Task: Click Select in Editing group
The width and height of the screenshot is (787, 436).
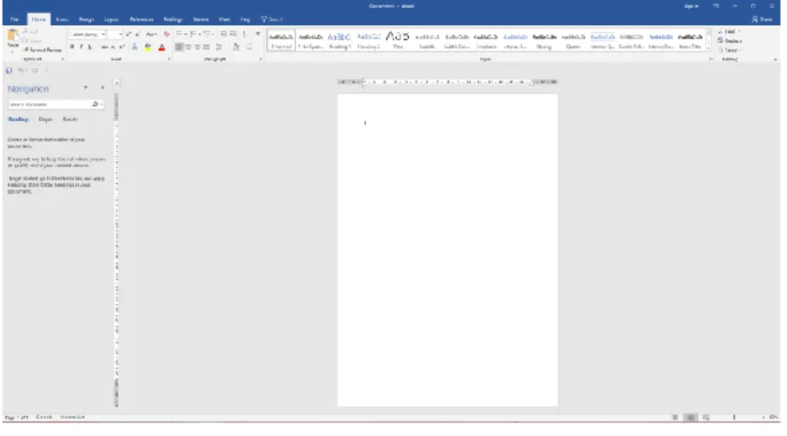Action: (730, 50)
